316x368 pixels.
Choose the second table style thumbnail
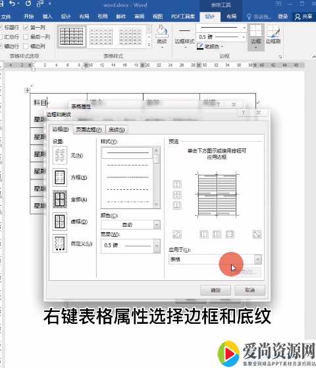[101, 37]
